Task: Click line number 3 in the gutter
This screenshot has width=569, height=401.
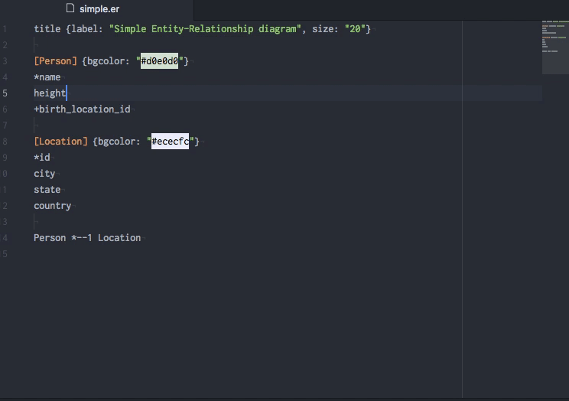Action: pos(5,61)
